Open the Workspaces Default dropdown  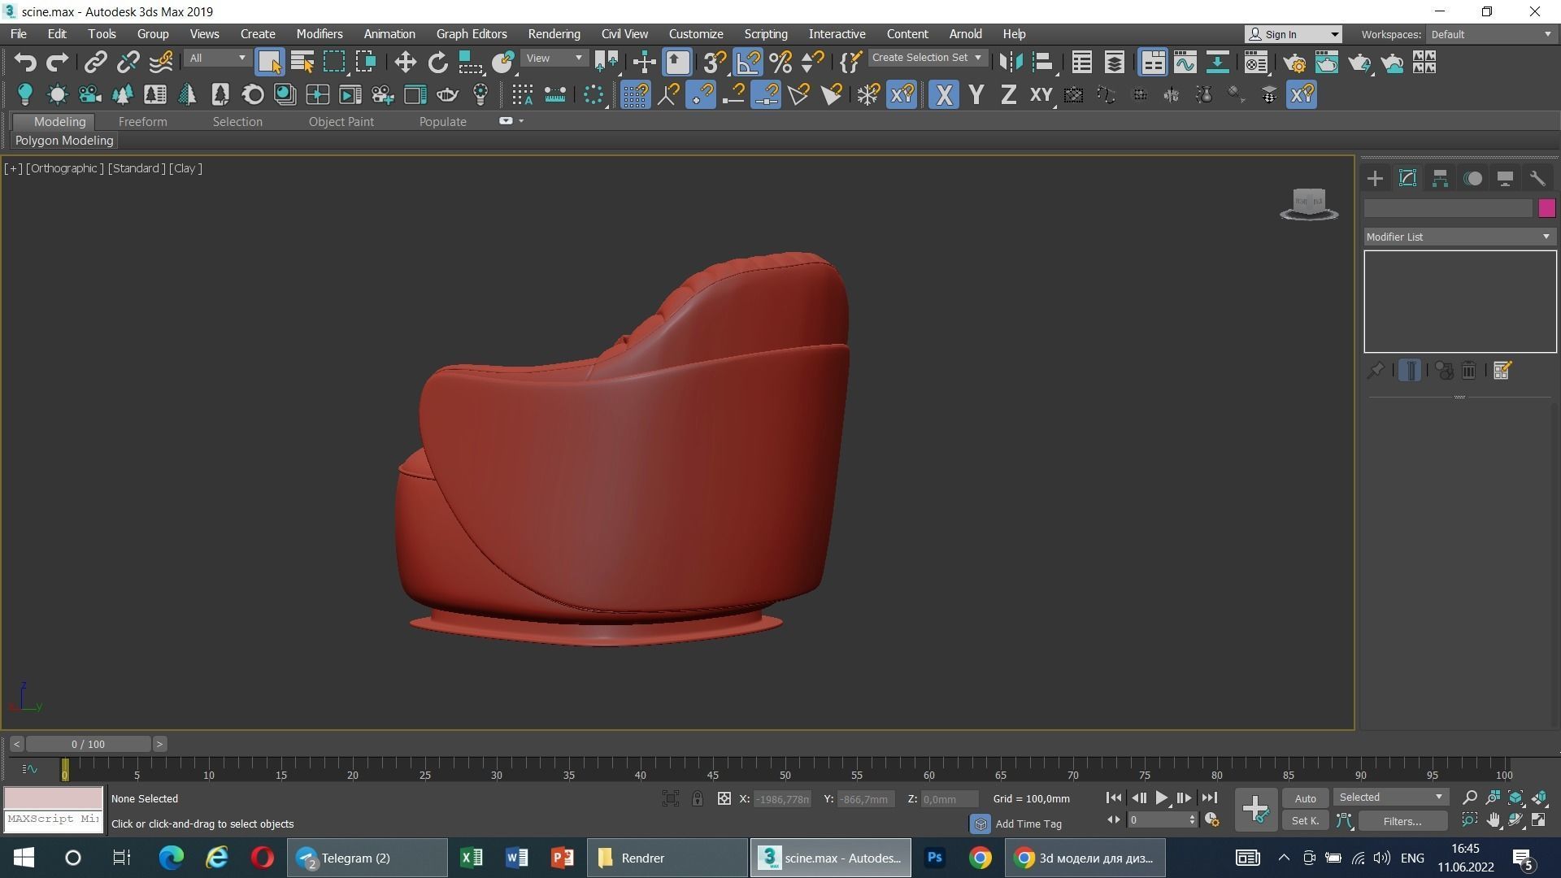1492,34
